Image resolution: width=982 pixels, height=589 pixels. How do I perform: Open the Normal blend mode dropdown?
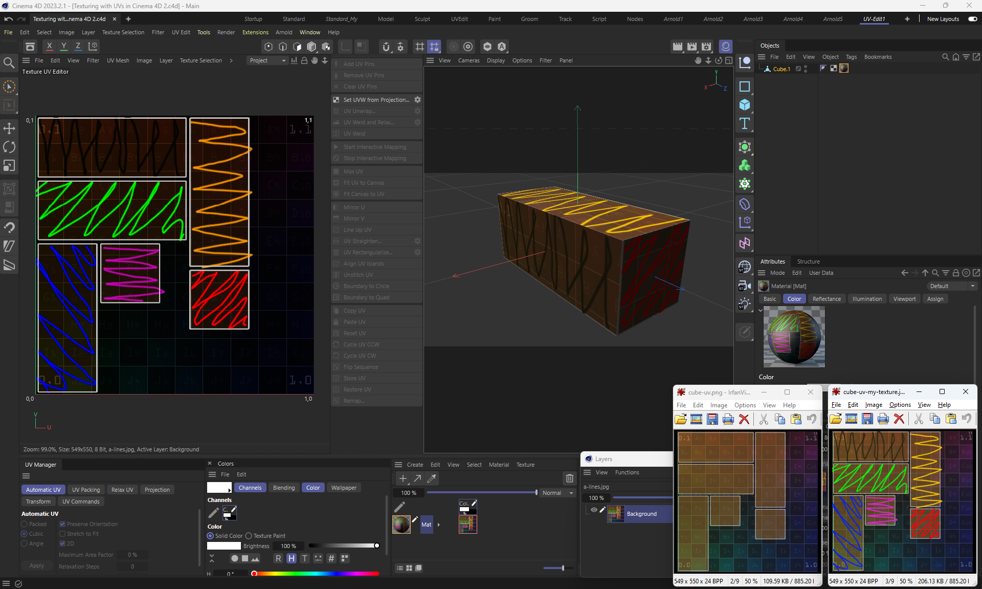(557, 493)
